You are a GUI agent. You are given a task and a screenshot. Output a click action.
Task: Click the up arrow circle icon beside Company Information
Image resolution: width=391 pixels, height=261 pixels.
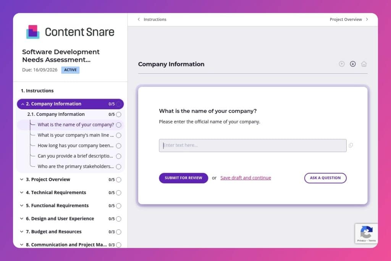[342, 64]
